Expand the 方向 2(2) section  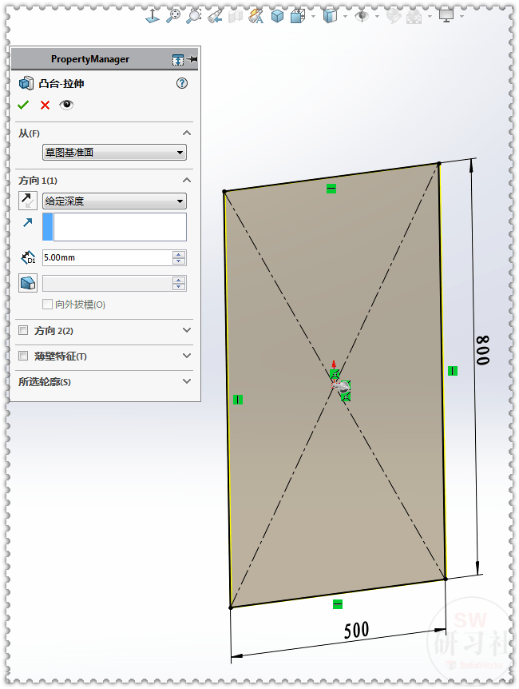[187, 330]
